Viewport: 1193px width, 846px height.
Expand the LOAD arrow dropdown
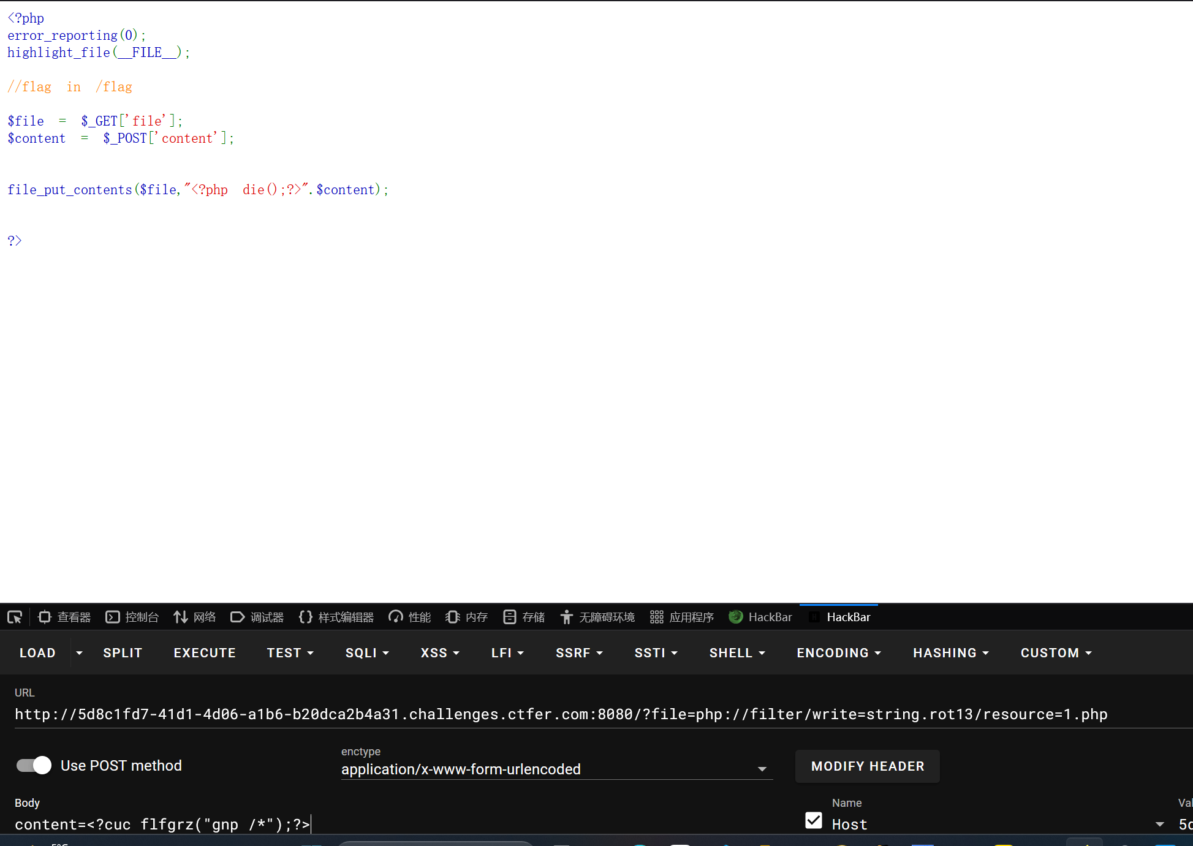coord(79,653)
